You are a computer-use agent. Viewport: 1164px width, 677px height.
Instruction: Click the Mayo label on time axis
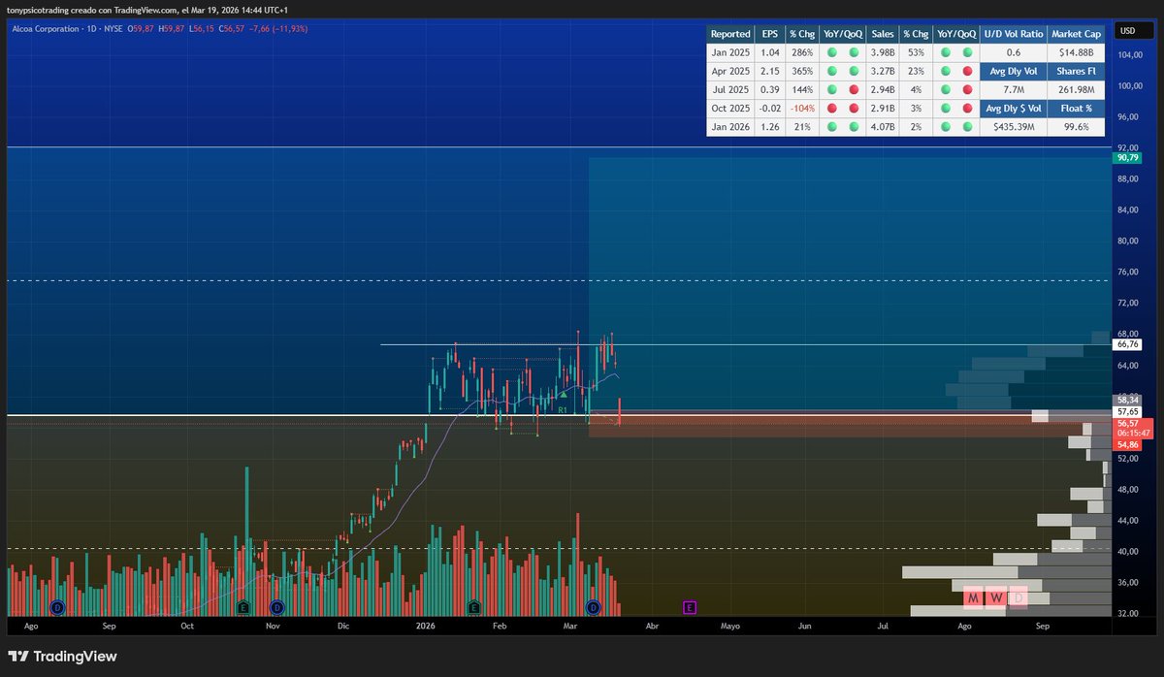(x=731, y=627)
